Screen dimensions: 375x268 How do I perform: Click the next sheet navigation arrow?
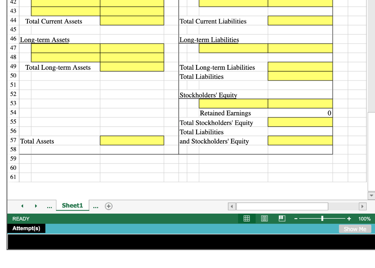(x=36, y=206)
